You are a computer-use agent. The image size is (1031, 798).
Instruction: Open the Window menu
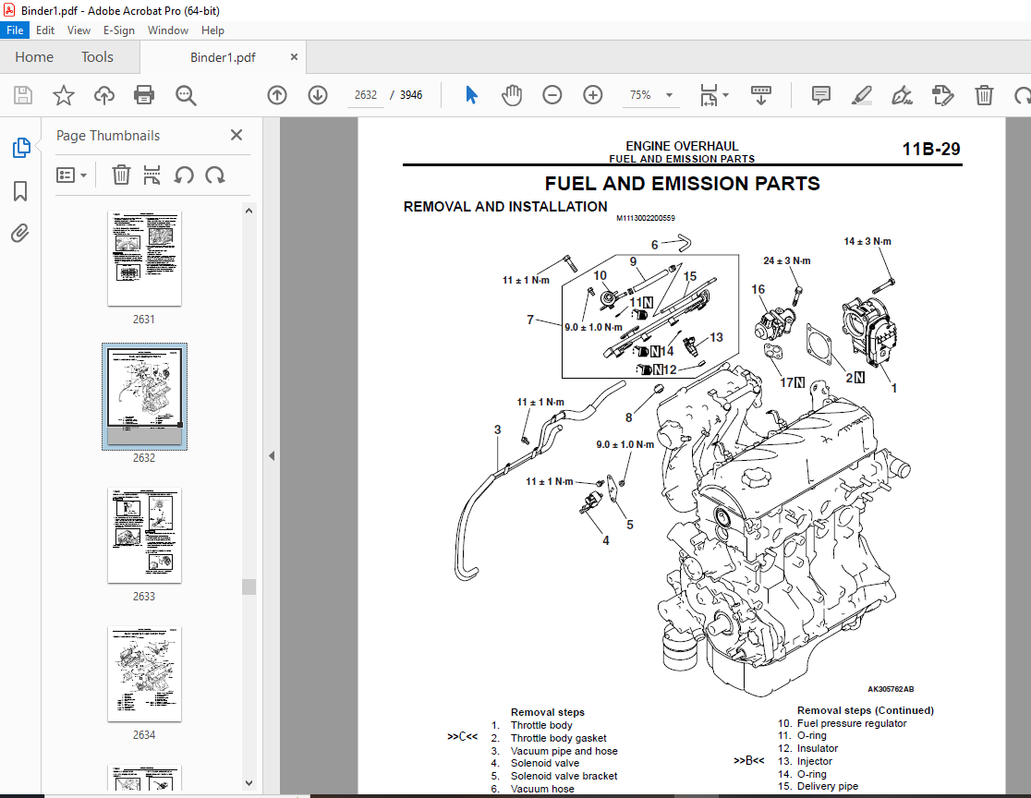[167, 30]
